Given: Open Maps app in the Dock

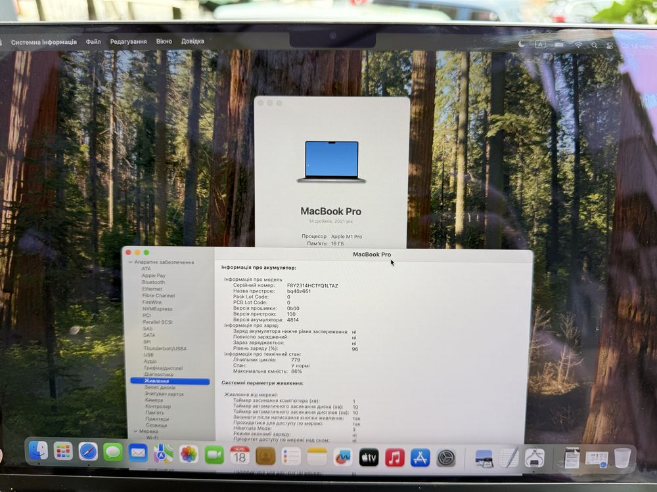Looking at the screenshot, I should click(163, 453).
